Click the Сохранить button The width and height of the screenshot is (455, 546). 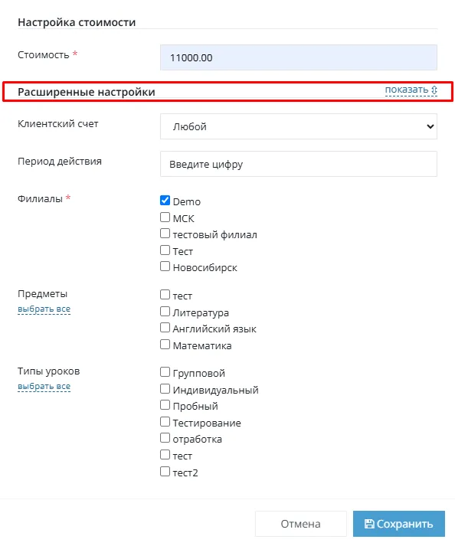(x=399, y=524)
